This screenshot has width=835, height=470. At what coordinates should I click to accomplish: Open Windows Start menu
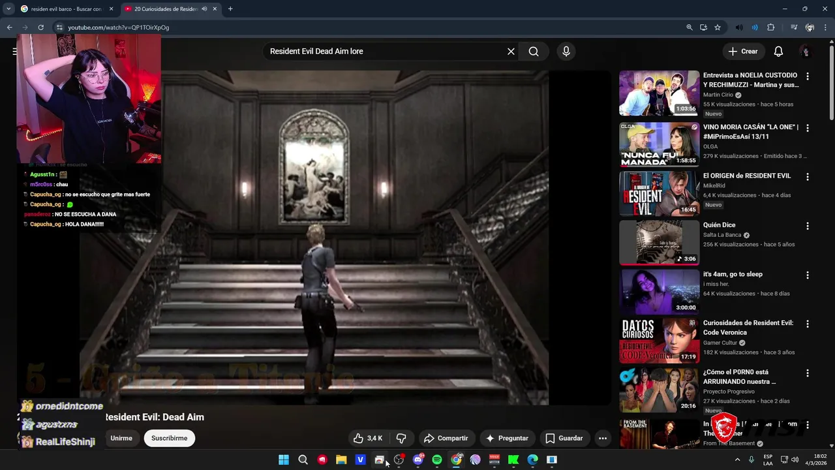pyautogui.click(x=284, y=460)
